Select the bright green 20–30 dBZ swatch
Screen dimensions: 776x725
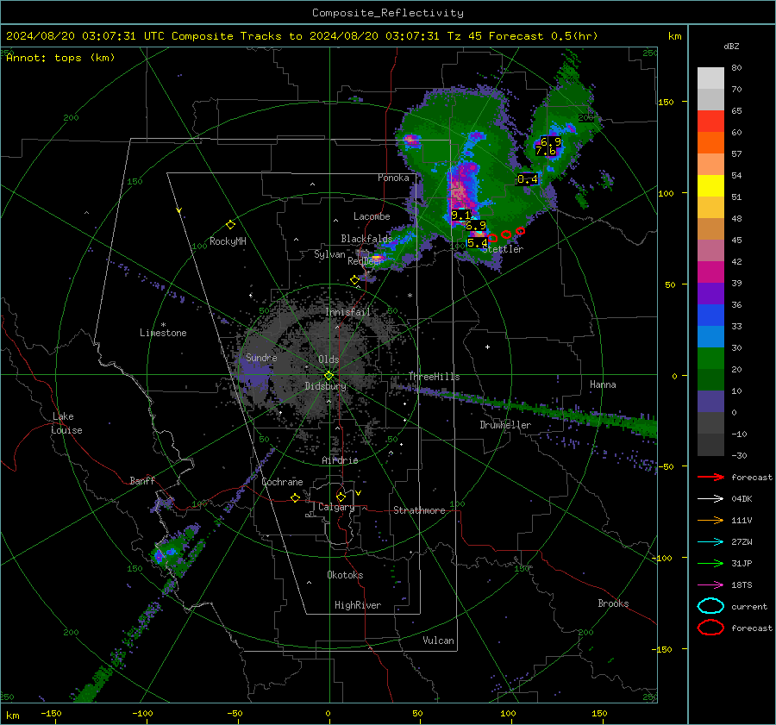(x=710, y=359)
